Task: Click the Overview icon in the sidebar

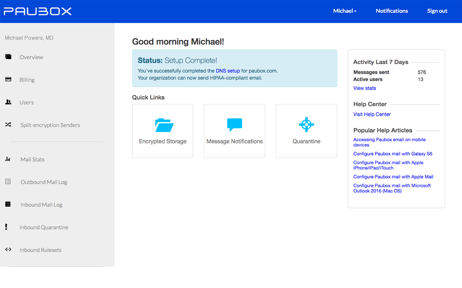Action: point(8,57)
